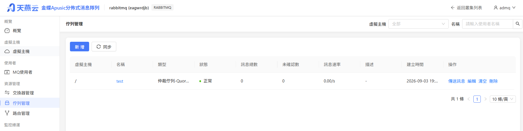Screen dimensions: 523x131
Task: Click 返回叢集列表 link
Action: pos(469,8)
